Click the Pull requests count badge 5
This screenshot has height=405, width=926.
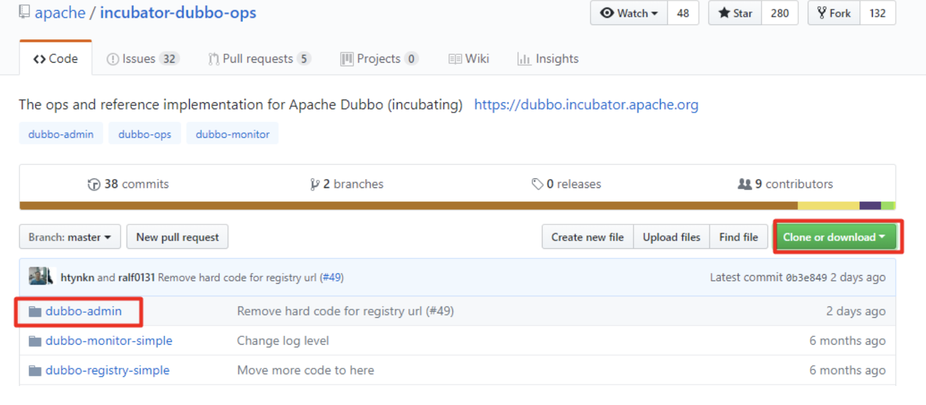[304, 59]
